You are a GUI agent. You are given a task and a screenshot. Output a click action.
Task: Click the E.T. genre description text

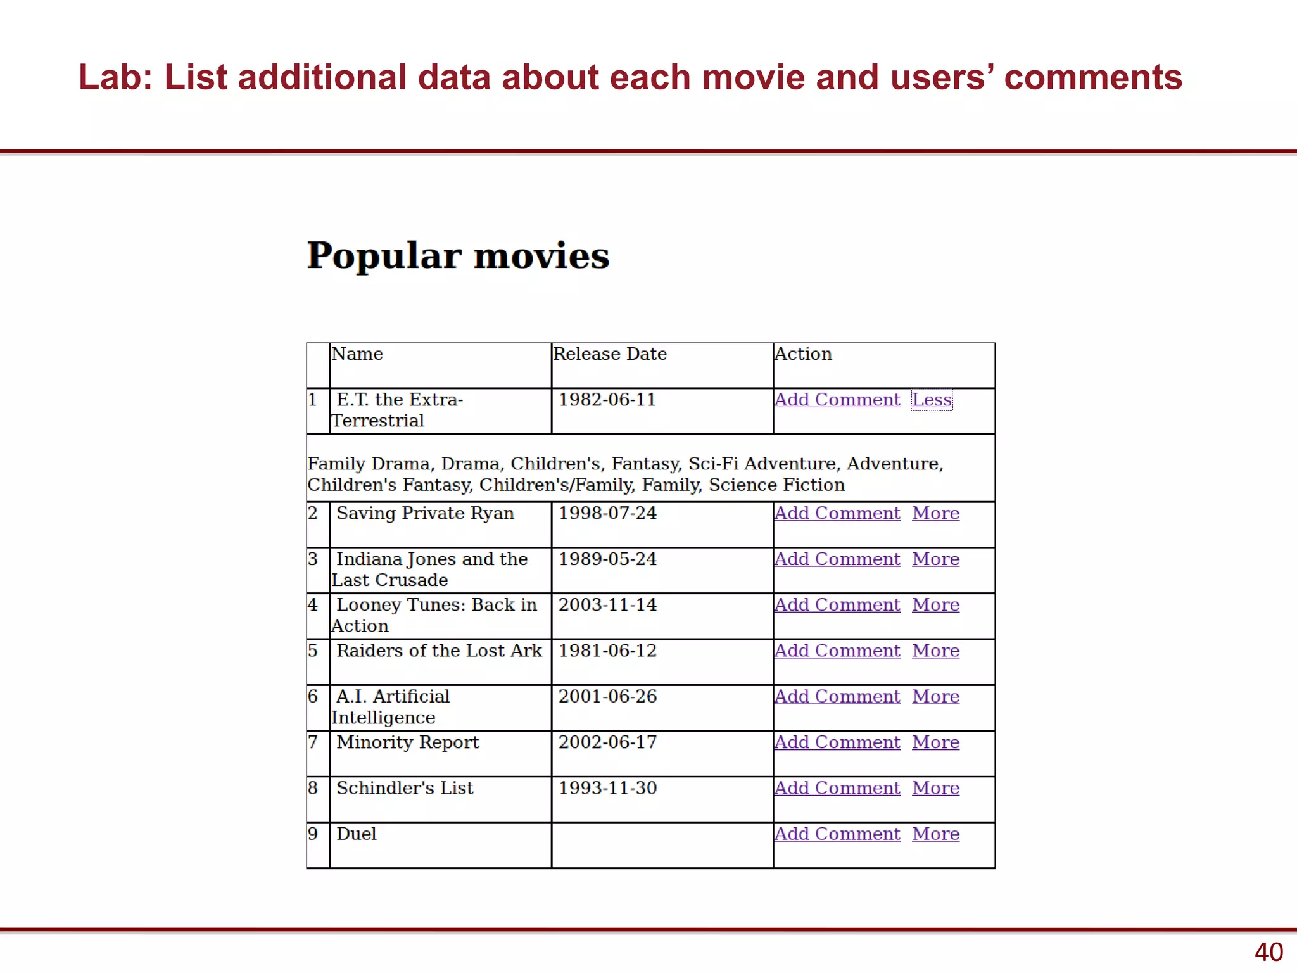pos(624,474)
